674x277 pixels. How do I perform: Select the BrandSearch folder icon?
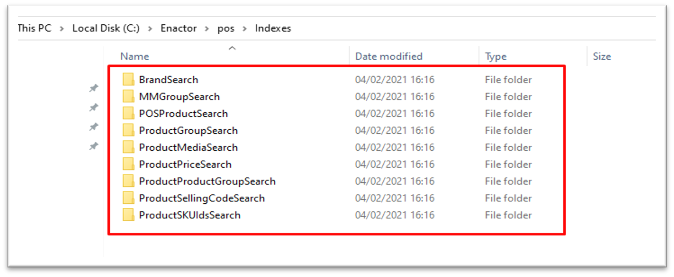[128, 80]
